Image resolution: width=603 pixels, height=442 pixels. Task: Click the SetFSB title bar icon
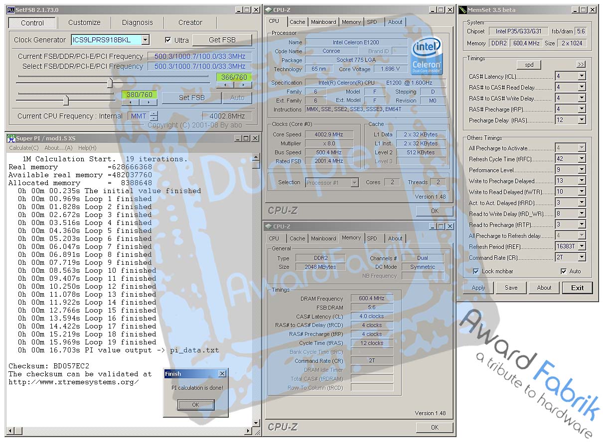point(10,10)
